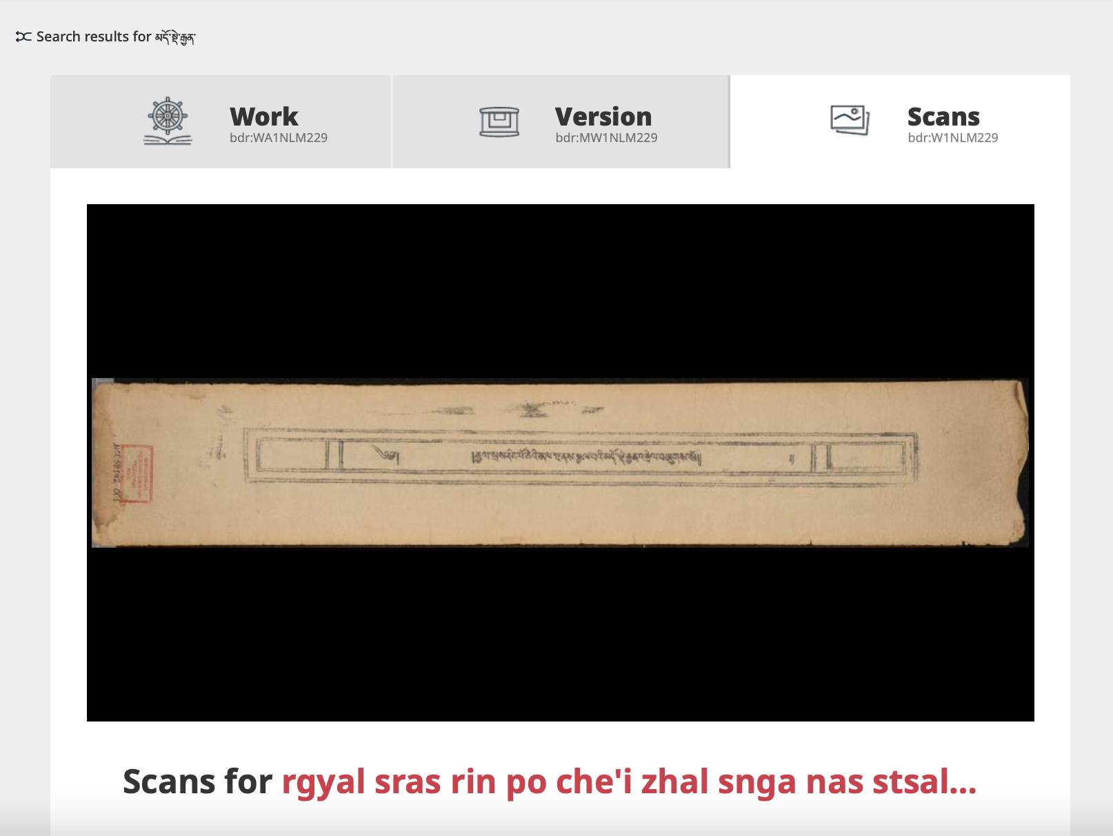
Task: Click the crossed-arrows icon beside Search results
Action: pos(23,37)
